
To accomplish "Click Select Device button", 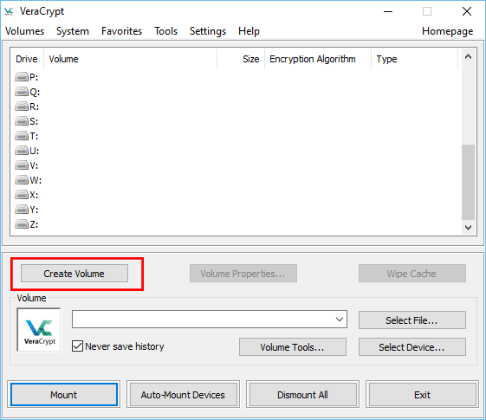I will pyautogui.click(x=412, y=347).
